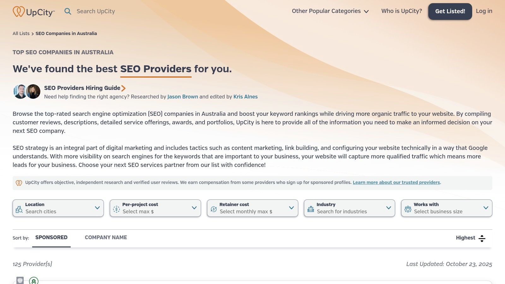Click the search magnifier icon
Image resolution: width=505 pixels, height=284 pixels.
tap(68, 11)
